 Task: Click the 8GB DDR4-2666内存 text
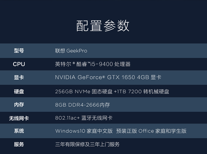point(82,105)
